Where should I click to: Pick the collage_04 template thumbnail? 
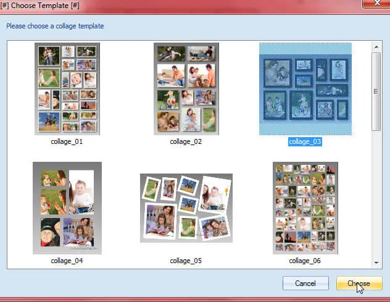[67, 208]
